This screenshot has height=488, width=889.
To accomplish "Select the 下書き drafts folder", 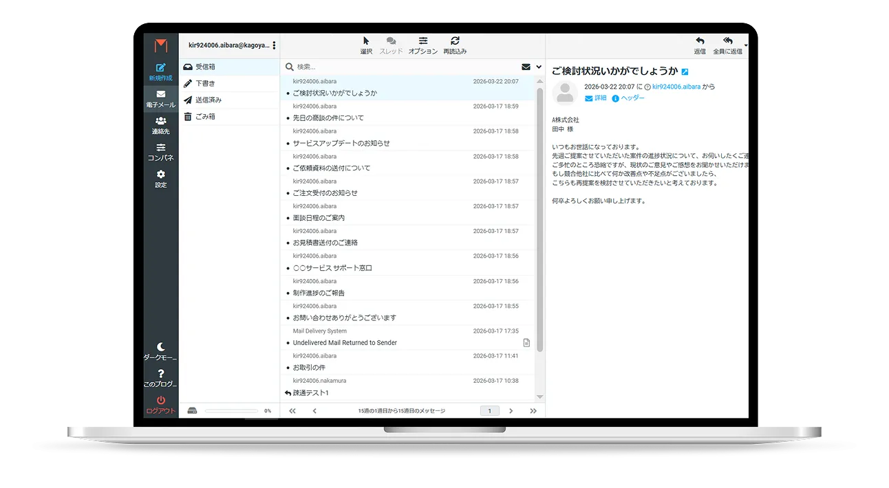I will coord(229,83).
